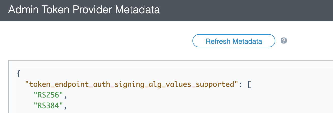The image size is (333, 113).
Task: Click inside the metadata JSON text area
Action: point(171,87)
